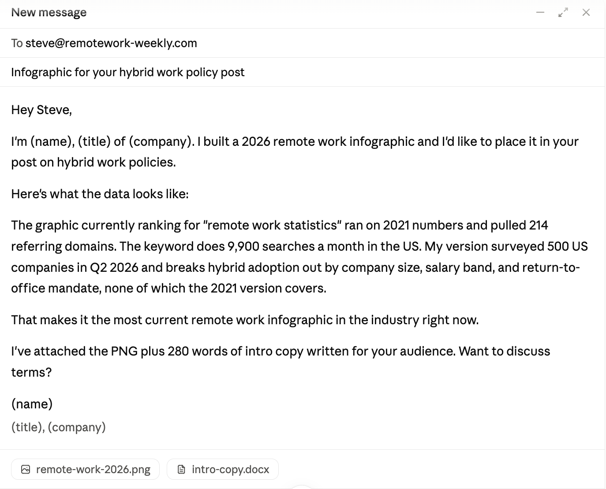Close the New message window
Screen dimensions: 606x489
coord(586,12)
